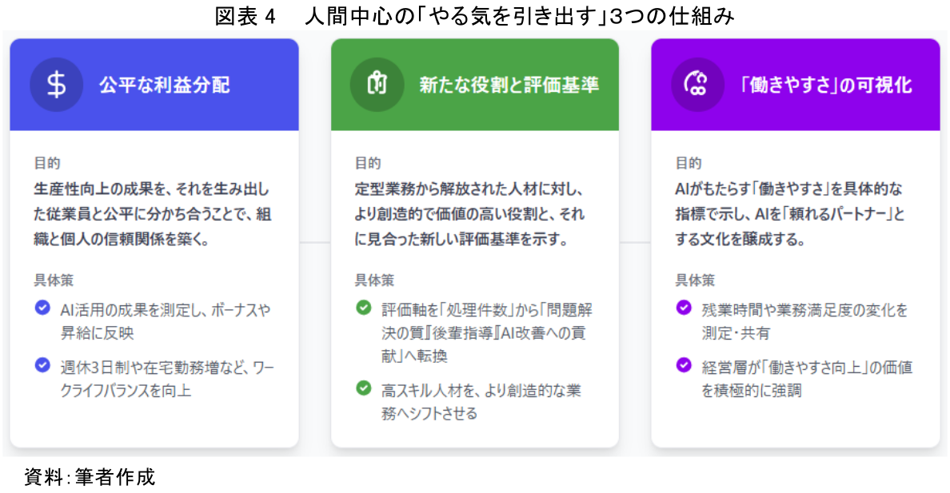Viewport: 950px width, 493px height.
Task: Click green checkmark beside 高スキル人材を
Action: point(364,388)
